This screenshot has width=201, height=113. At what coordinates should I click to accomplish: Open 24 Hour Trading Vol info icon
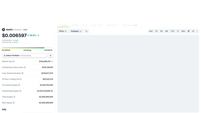click(x=21, y=79)
